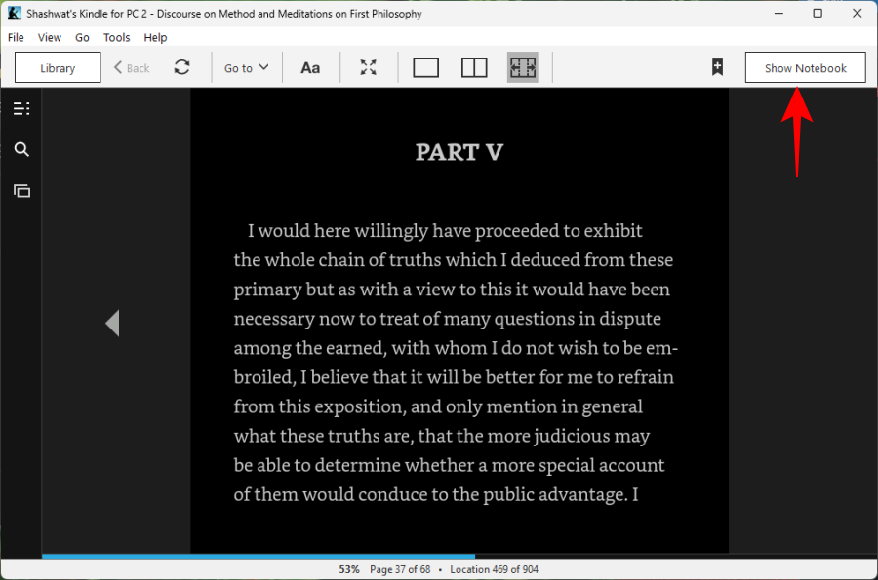The image size is (878, 580).
Task: Enter full screen reading mode
Action: [x=369, y=67]
